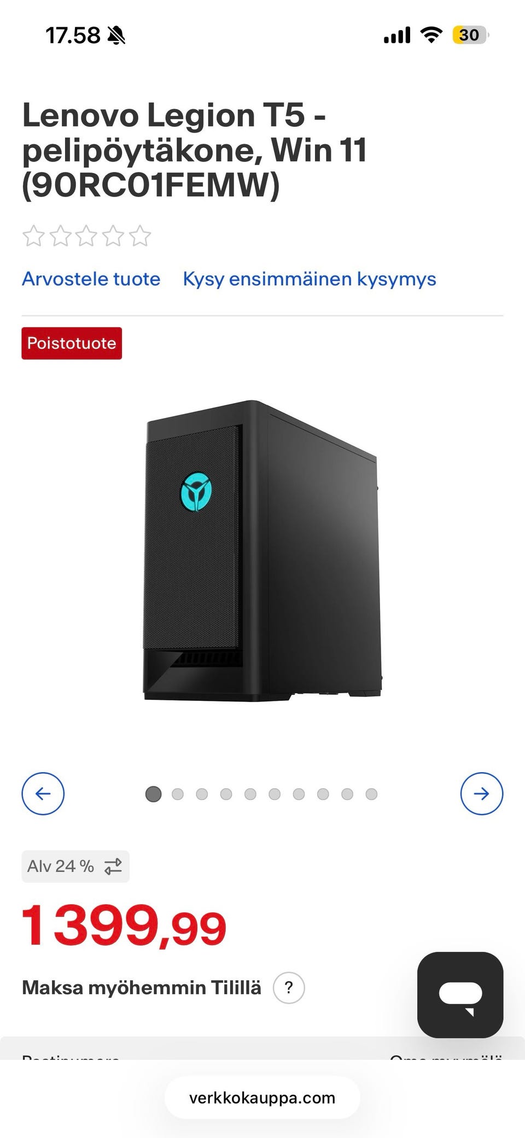Go to the previous product image arrow
525x1138 pixels.
[43, 794]
